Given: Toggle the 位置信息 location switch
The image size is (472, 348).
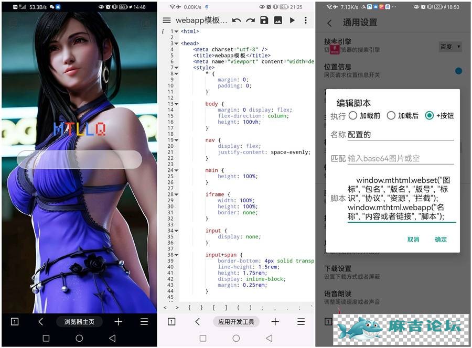Looking at the screenshot, I should coord(458,71).
